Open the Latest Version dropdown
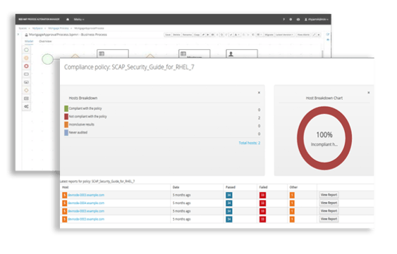 click(284, 34)
